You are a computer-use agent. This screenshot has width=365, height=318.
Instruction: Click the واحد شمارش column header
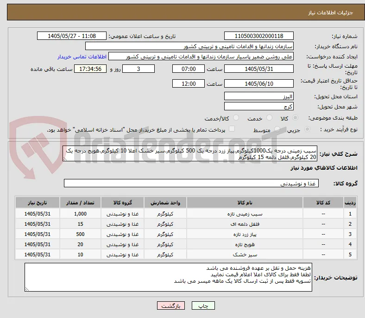165,203
